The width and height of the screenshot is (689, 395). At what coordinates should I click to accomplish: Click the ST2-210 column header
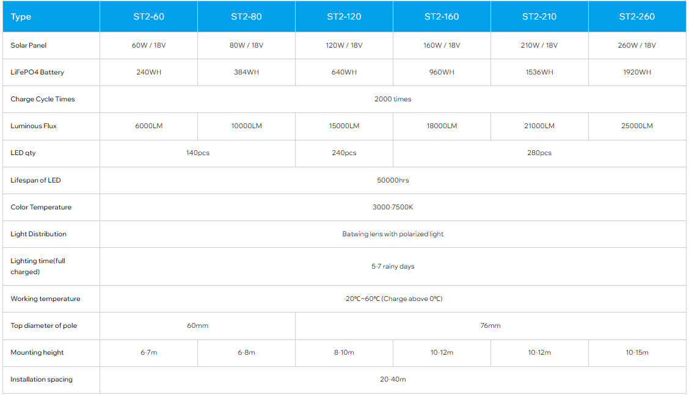click(x=539, y=16)
